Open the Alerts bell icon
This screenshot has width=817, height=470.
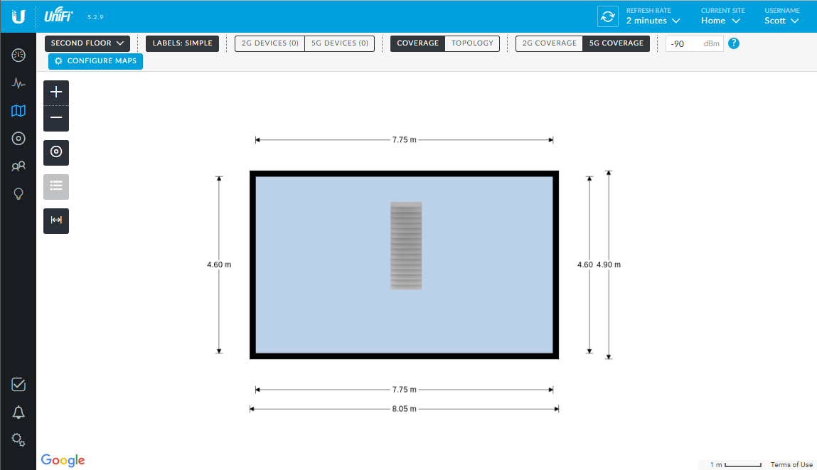tap(18, 412)
